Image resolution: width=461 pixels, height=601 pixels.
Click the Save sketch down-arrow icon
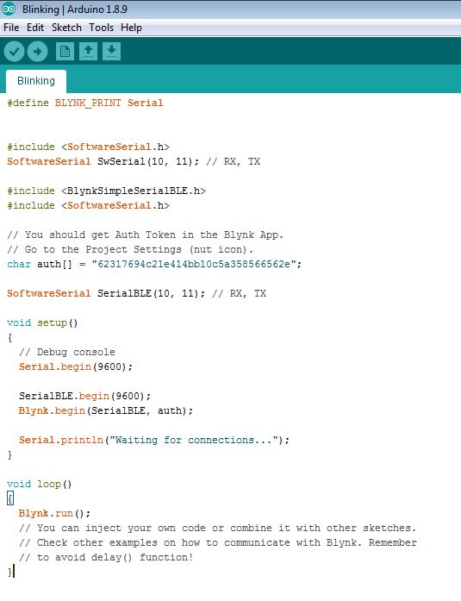click(111, 52)
